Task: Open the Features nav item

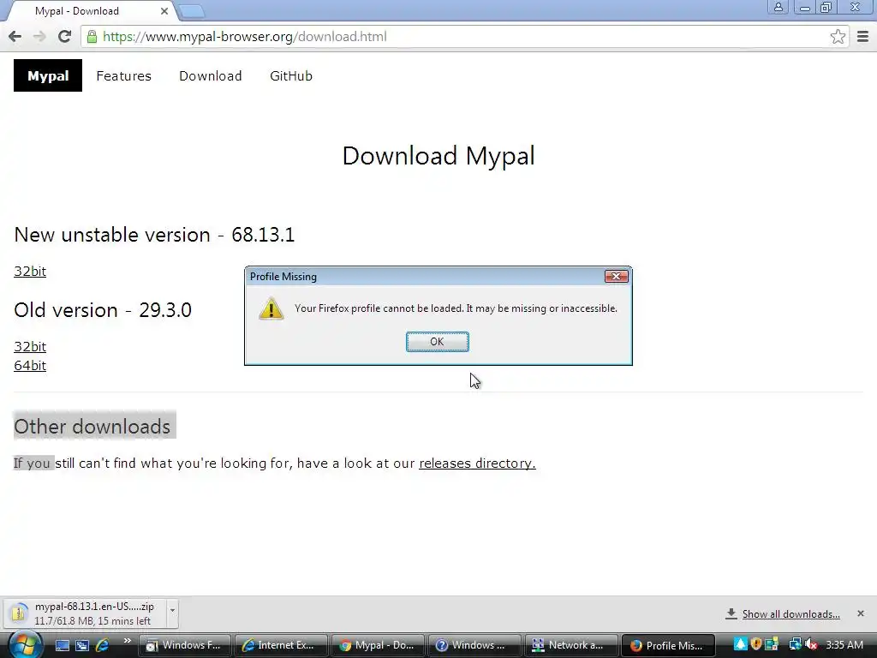Action: [123, 76]
